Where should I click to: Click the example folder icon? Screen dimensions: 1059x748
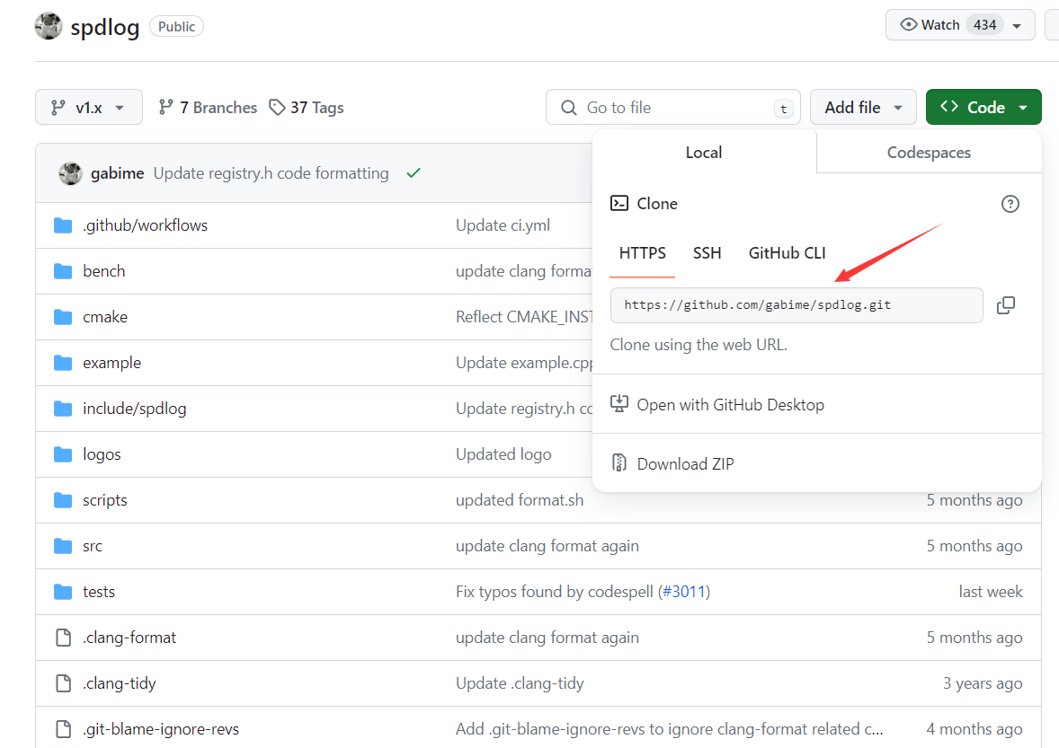(63, 363)
